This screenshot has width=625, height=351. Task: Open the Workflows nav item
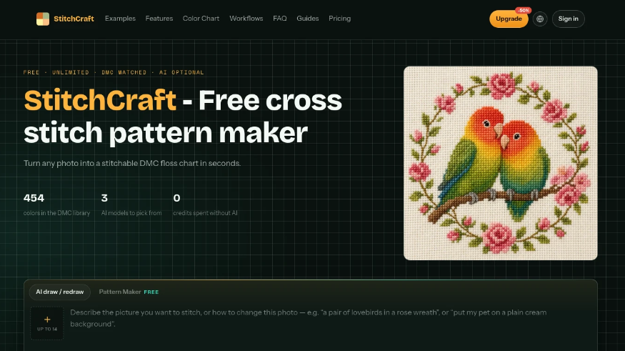point(246,19)
